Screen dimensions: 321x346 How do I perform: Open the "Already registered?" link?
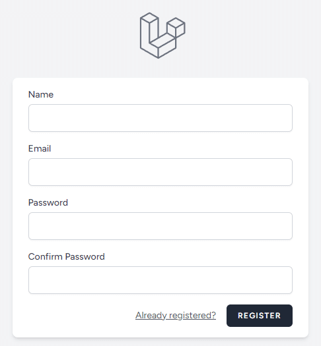(176, 315)
